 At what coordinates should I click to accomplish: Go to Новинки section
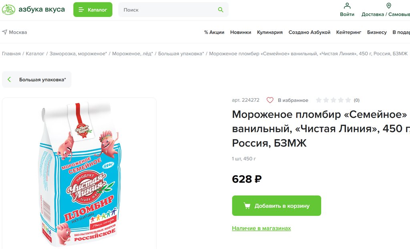pos(241,32)
